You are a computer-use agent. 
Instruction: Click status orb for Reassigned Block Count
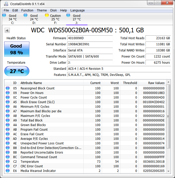pyautogui.click(x=8, y=88)
